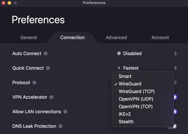
Task: Switch to the General tab
Action: click(29, 37)
